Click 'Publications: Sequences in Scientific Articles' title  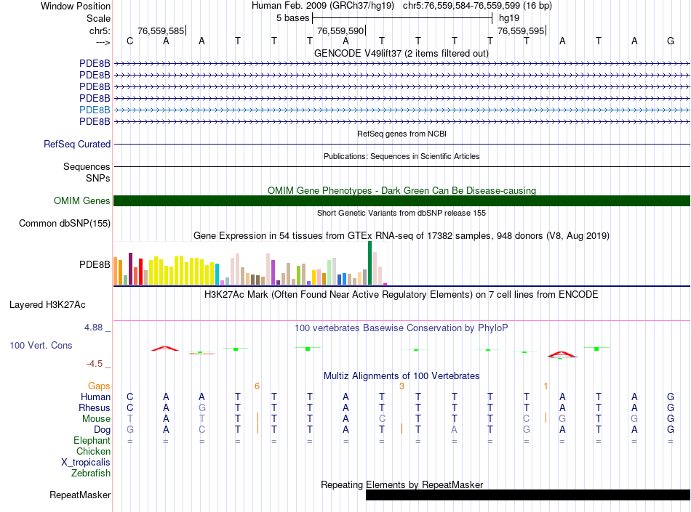402,156
